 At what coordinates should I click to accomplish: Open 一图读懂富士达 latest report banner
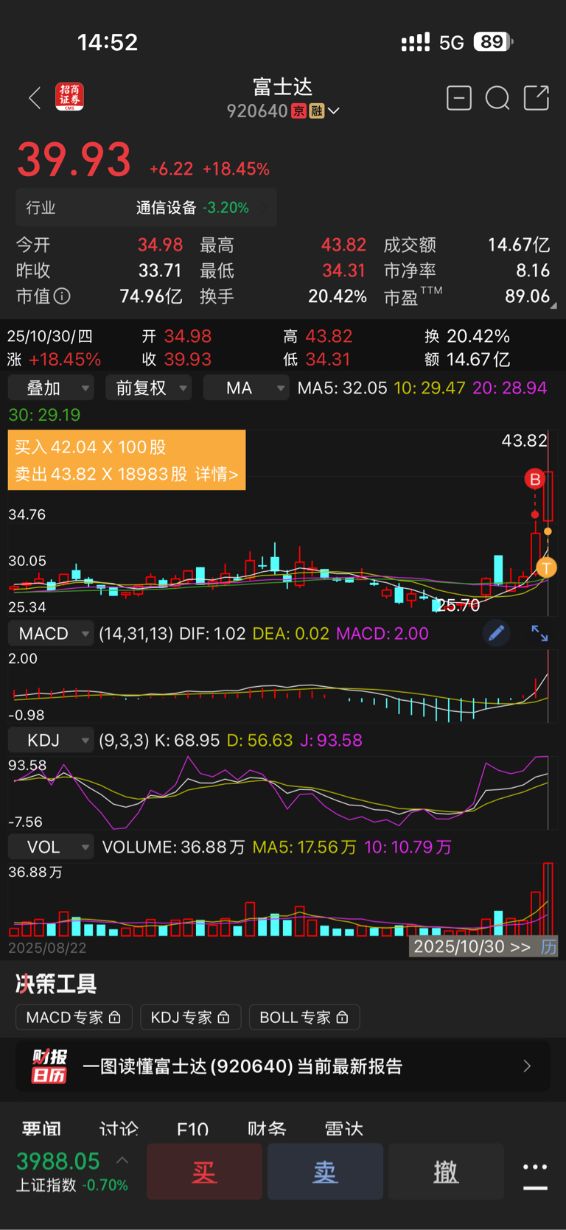pos(283,1066)
